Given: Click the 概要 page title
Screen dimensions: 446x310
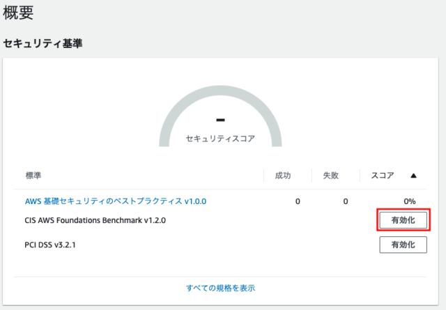Looking at the screenshot, I should (x=18, y=13).
